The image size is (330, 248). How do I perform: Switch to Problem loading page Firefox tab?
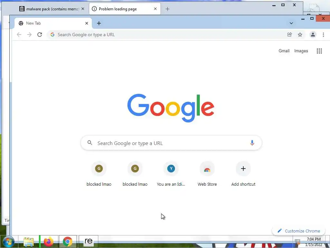coord(125,9)
